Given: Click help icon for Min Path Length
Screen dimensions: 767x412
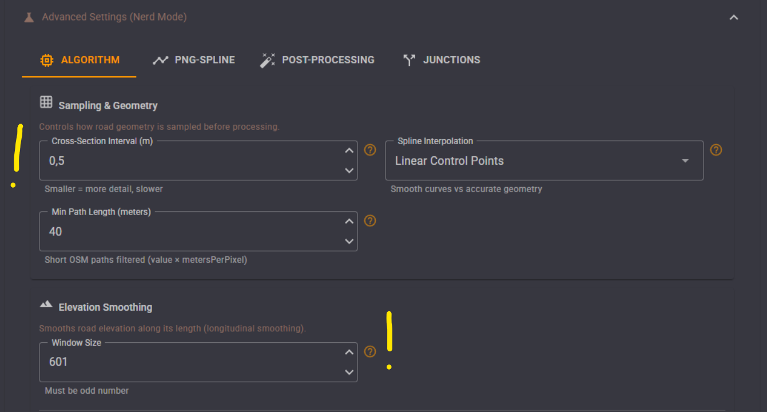Looking at the screenshot, I should [x=370, y=221].
